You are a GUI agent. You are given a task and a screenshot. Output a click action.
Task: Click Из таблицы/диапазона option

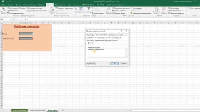(x=15, y=13)
